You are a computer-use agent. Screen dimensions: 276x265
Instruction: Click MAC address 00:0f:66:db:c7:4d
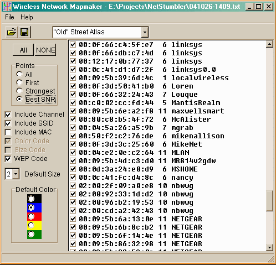[116, 53]
